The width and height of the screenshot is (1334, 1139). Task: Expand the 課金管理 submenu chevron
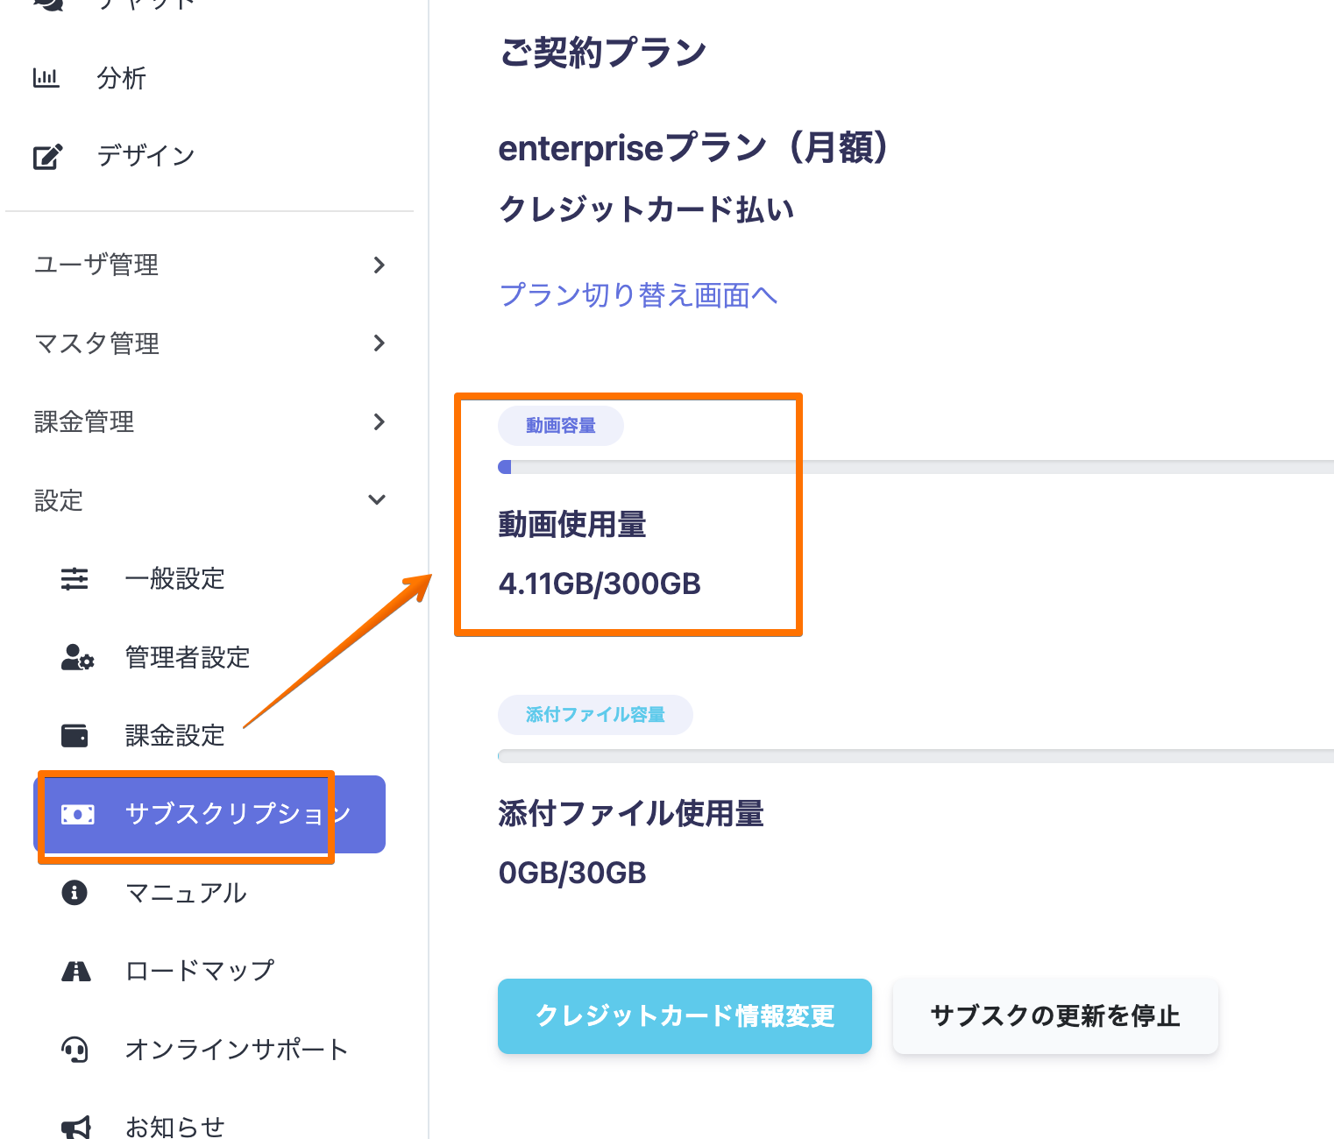coord(379,421)
